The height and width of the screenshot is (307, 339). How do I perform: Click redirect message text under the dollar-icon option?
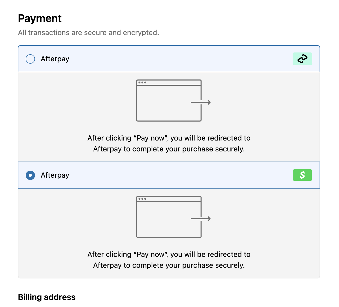pos(169,260)
